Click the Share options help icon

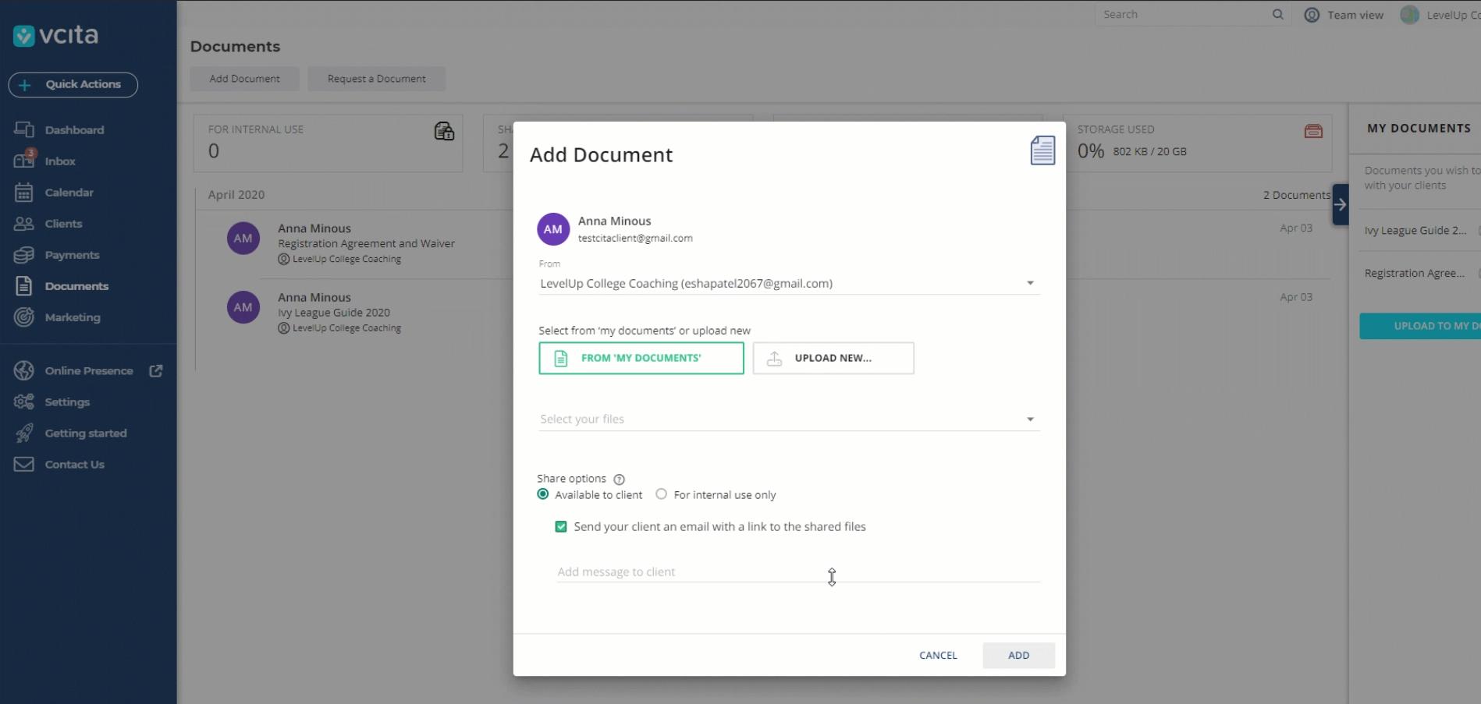[619, 479]
